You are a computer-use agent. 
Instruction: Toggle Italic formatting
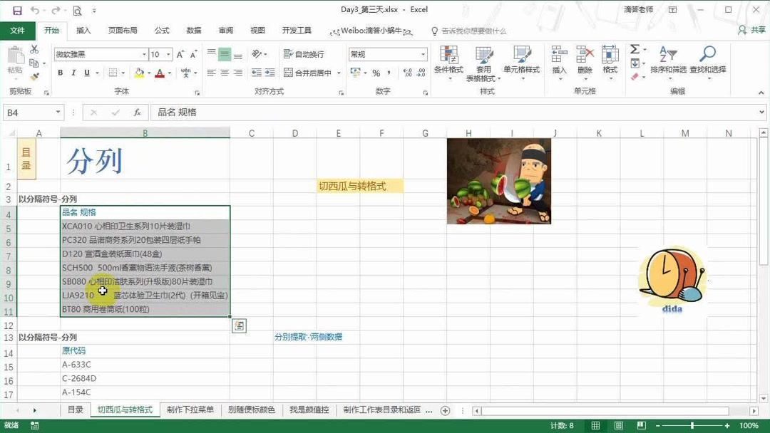[x=73, y=73]
